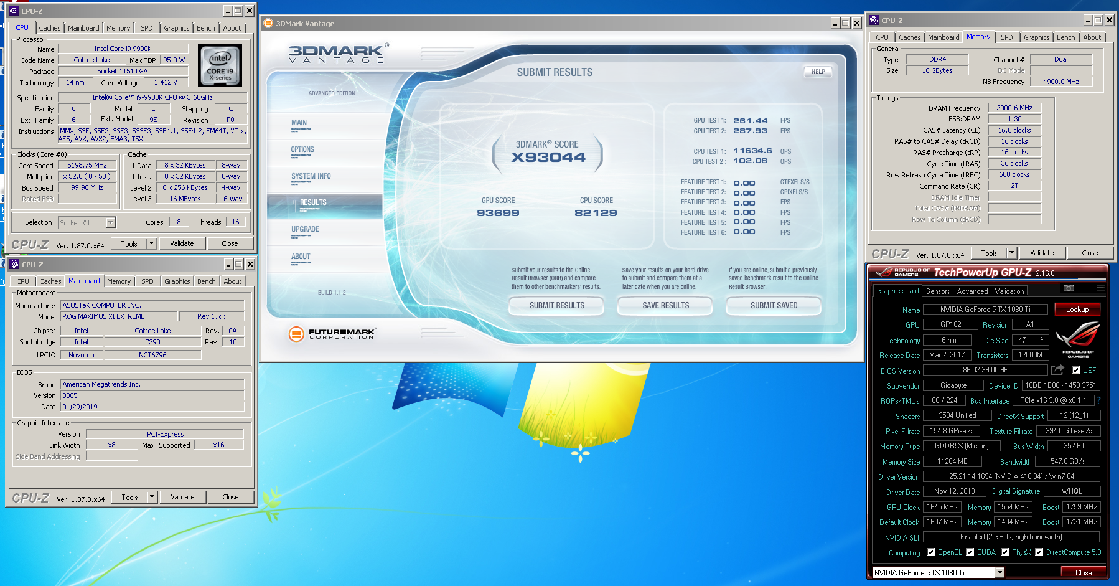This screenshot has width=1119, height=586.
Task: Click GPU-Z screenshot camera icon
Action: coord(1069,288)
